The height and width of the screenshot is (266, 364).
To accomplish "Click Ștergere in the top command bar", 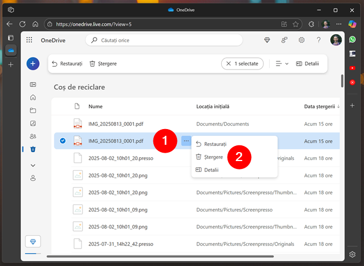I will (x=103, y=64).
